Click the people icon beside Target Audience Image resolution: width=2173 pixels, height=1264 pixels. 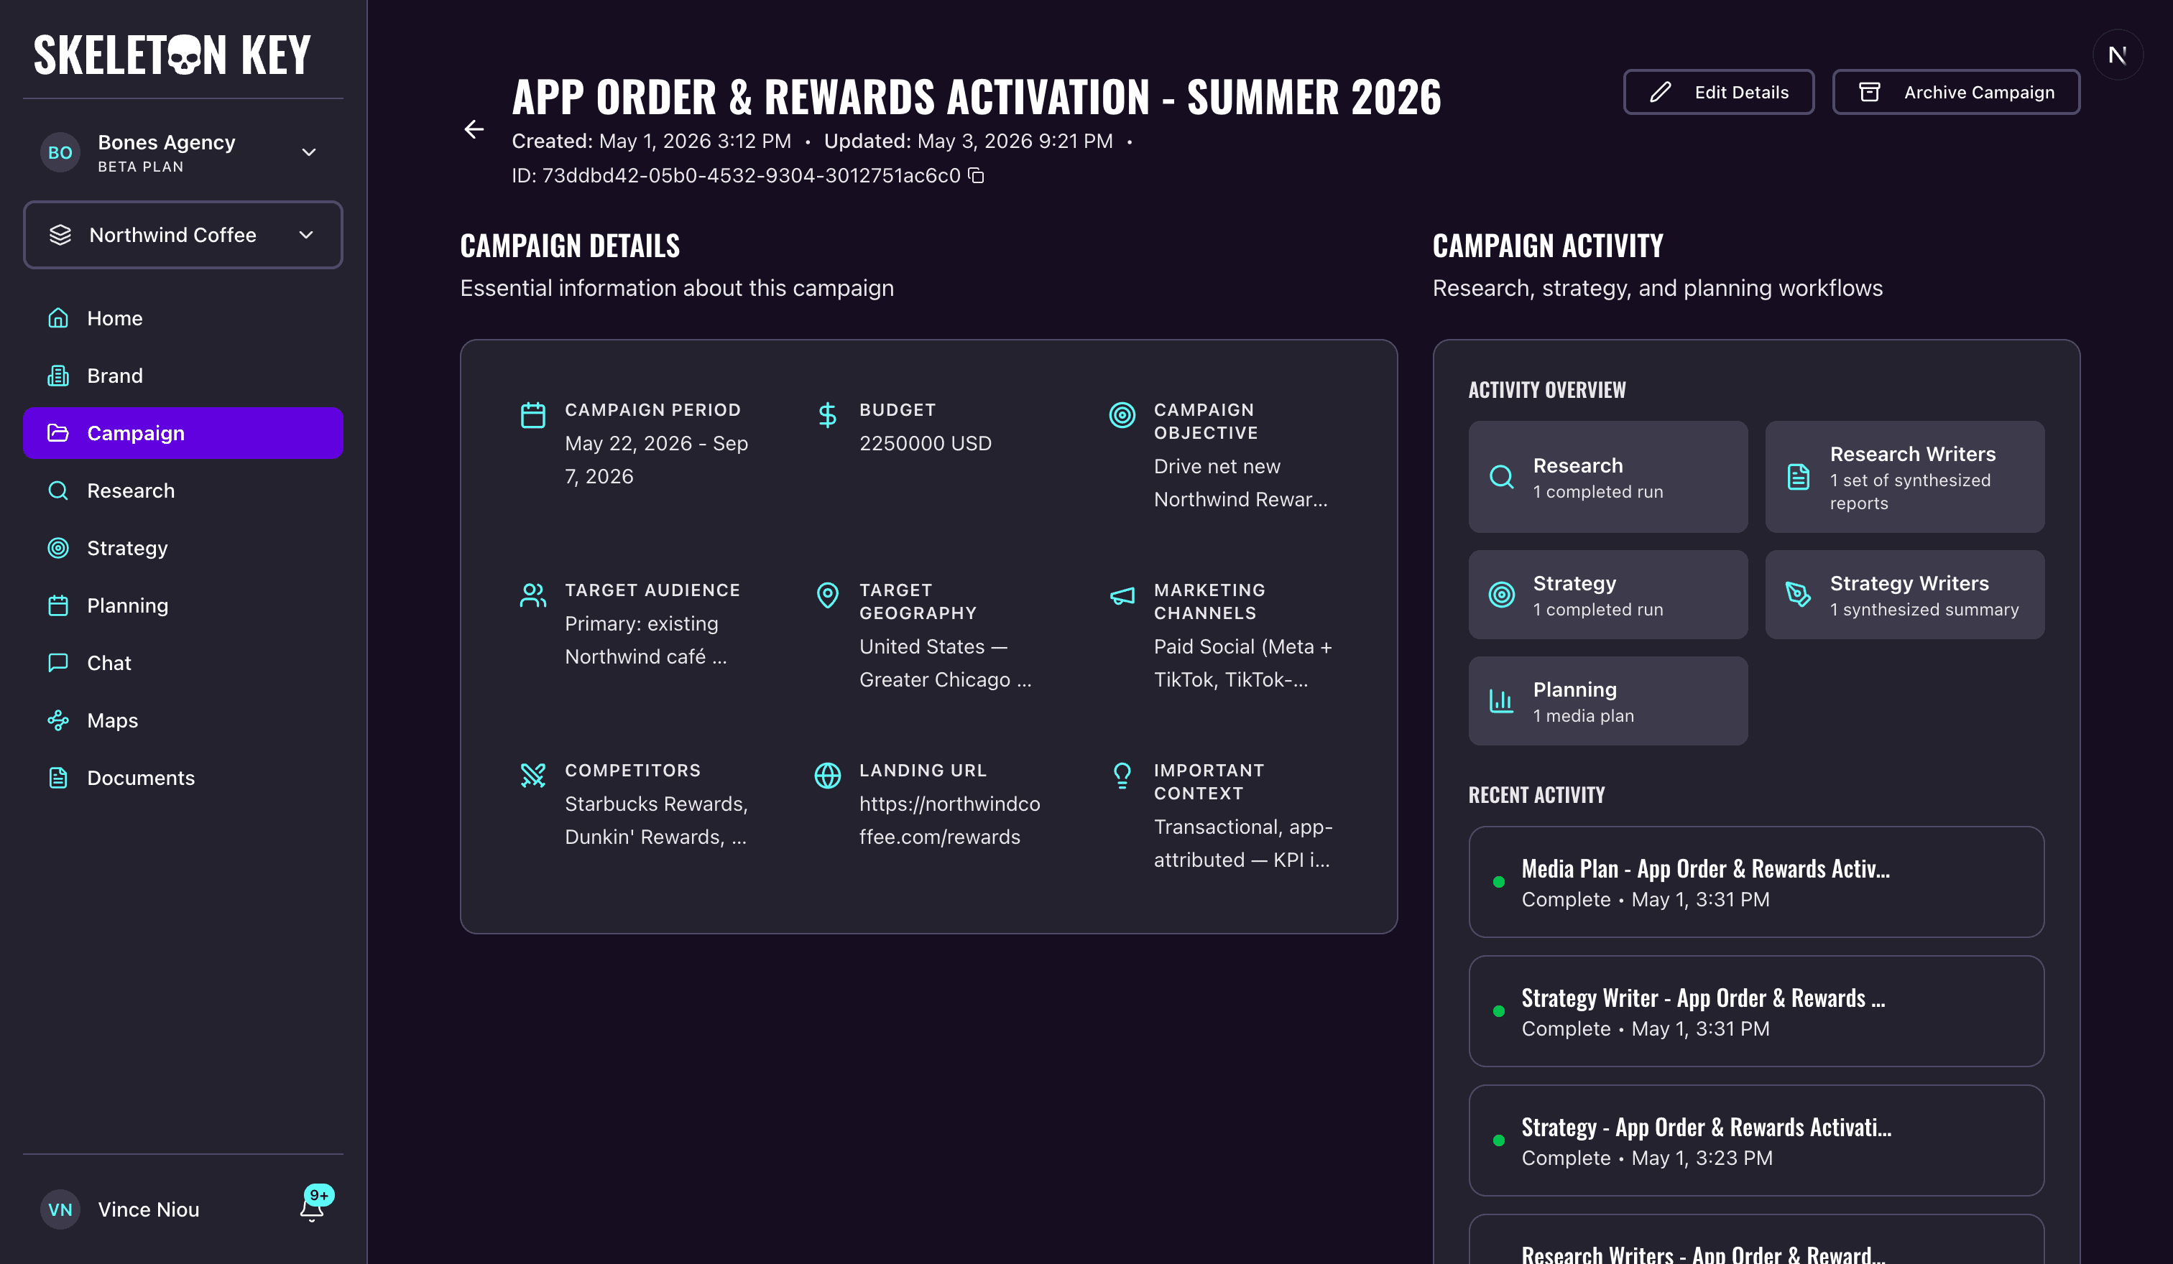point(533,595)
